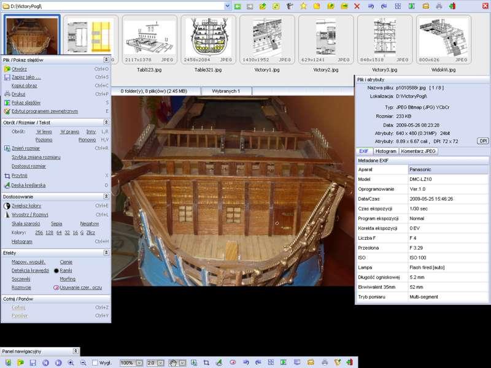
Task: Click the red X delete icon
Action: pos(357,6)
